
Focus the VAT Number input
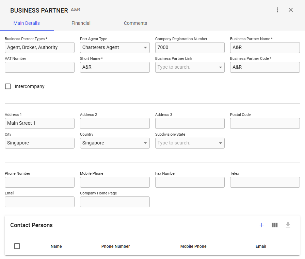coord(39,67)
